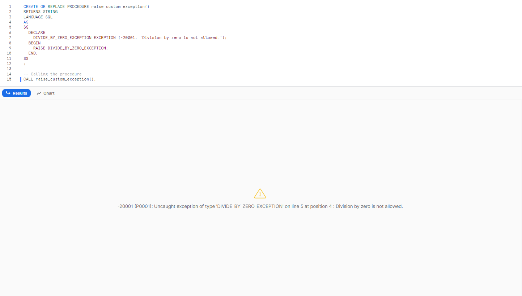Click the chart line icon beside Chart

click(39, 93)
